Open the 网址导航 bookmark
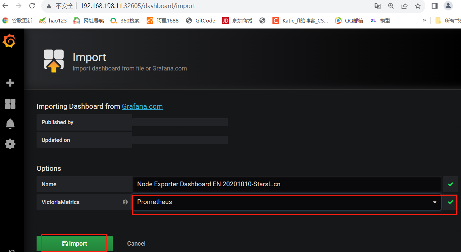Image resolution: width=461 pixels, height=252 pixels. pyautogui.click(x=89, y=20)
